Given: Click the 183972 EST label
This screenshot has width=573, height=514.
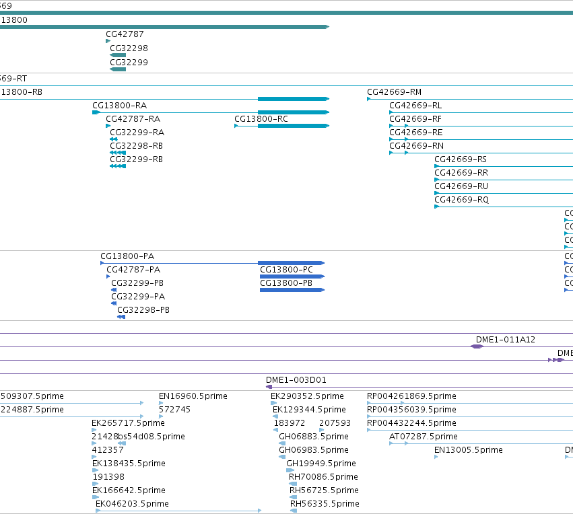Looking at the screenshot, I should pyautogui.click(x=290, y=423).
